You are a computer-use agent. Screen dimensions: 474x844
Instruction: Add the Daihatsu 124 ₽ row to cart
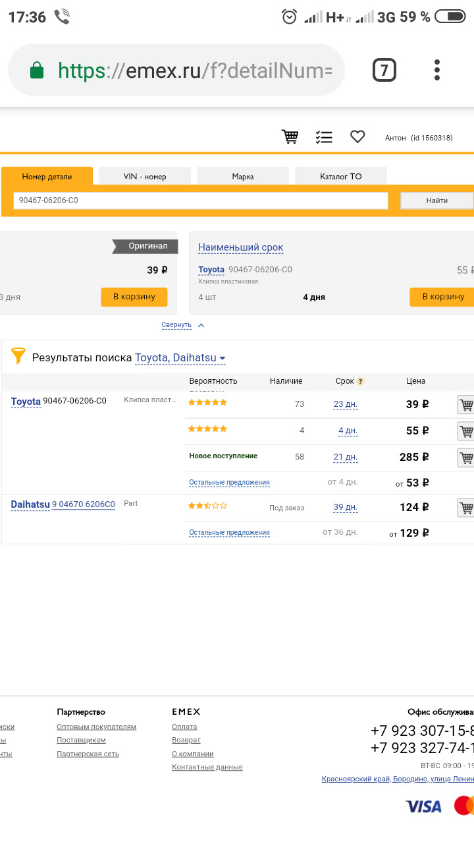[x=466, y=508]
